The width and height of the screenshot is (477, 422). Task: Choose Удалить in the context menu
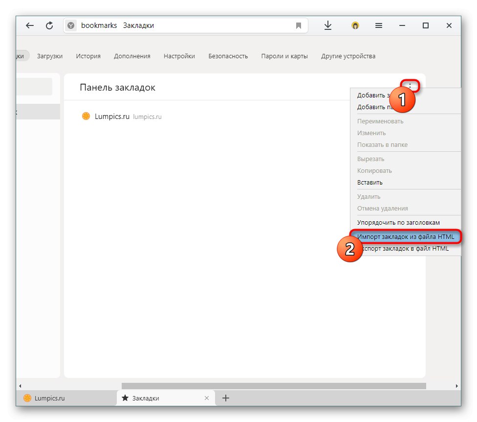tap(369, 197)
